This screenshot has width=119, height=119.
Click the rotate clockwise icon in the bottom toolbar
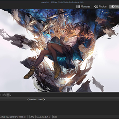click(x=4, y=95)
